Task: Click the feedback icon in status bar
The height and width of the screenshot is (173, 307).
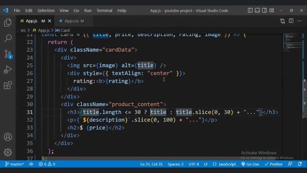Action: click(x=290, y=164)
